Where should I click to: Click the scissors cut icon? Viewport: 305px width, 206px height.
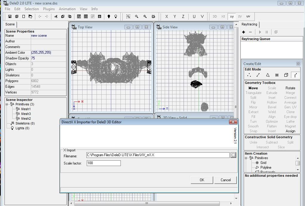tap(56, 16)
